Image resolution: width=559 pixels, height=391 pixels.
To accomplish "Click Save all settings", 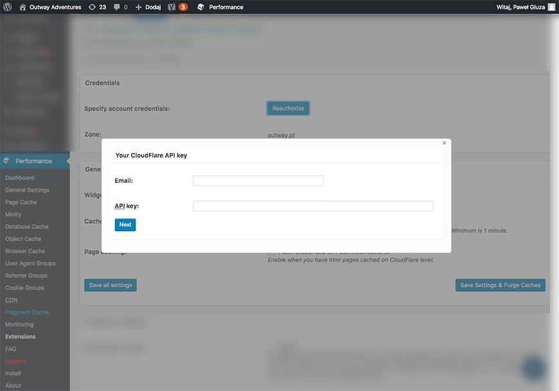I will click(x=111, y=285).
